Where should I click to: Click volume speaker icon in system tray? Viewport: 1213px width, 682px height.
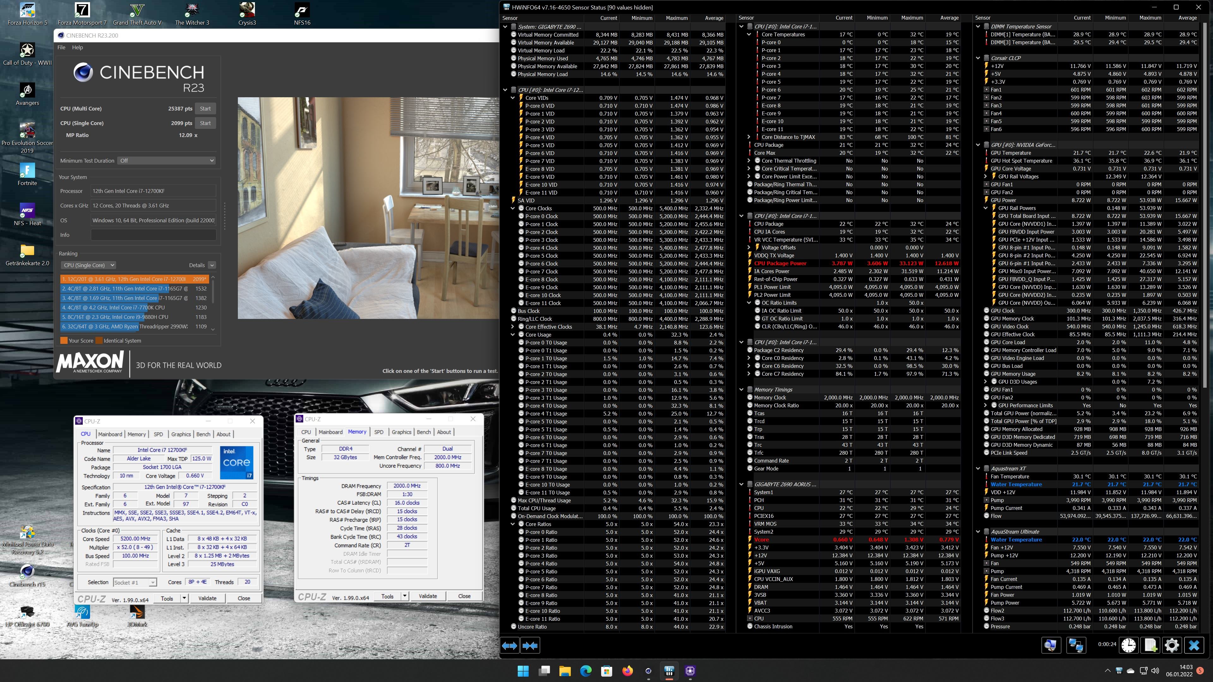pos(1155,671)
